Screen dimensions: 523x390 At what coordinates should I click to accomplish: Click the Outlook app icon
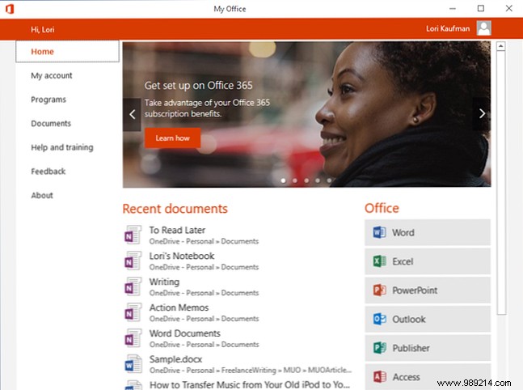click(379, 319)
